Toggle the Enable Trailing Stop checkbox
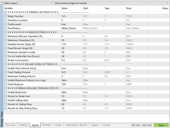The image size is (170, 128). 5,100
